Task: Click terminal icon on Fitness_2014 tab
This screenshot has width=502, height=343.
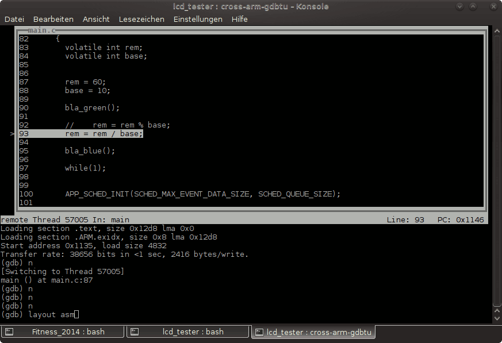Action: coord(9,332)
